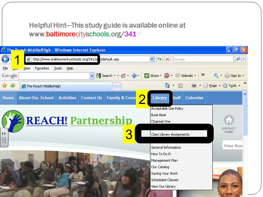The width and height of the screenshot is (263, 197).
Task: Click Home in site navigation
Action: point(8,98)
